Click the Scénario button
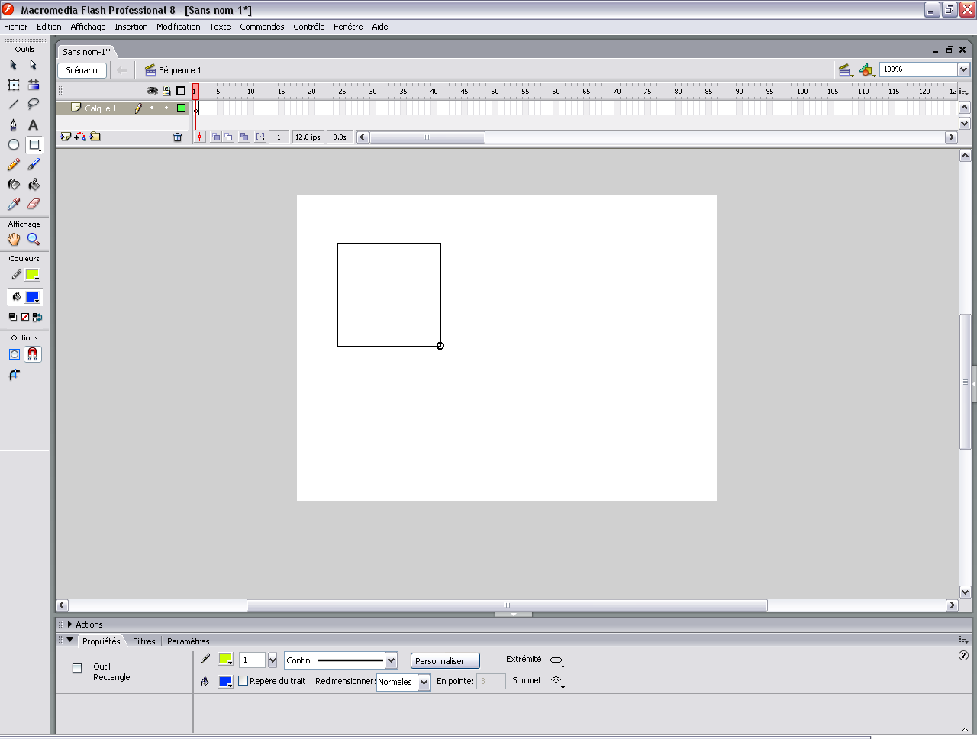The image size is (977, 739). (82, 70)
